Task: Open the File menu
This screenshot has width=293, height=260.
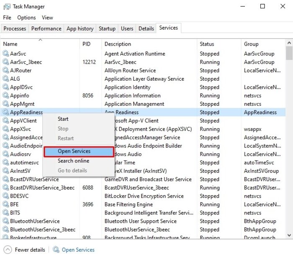Action: [x=7, y=18]
